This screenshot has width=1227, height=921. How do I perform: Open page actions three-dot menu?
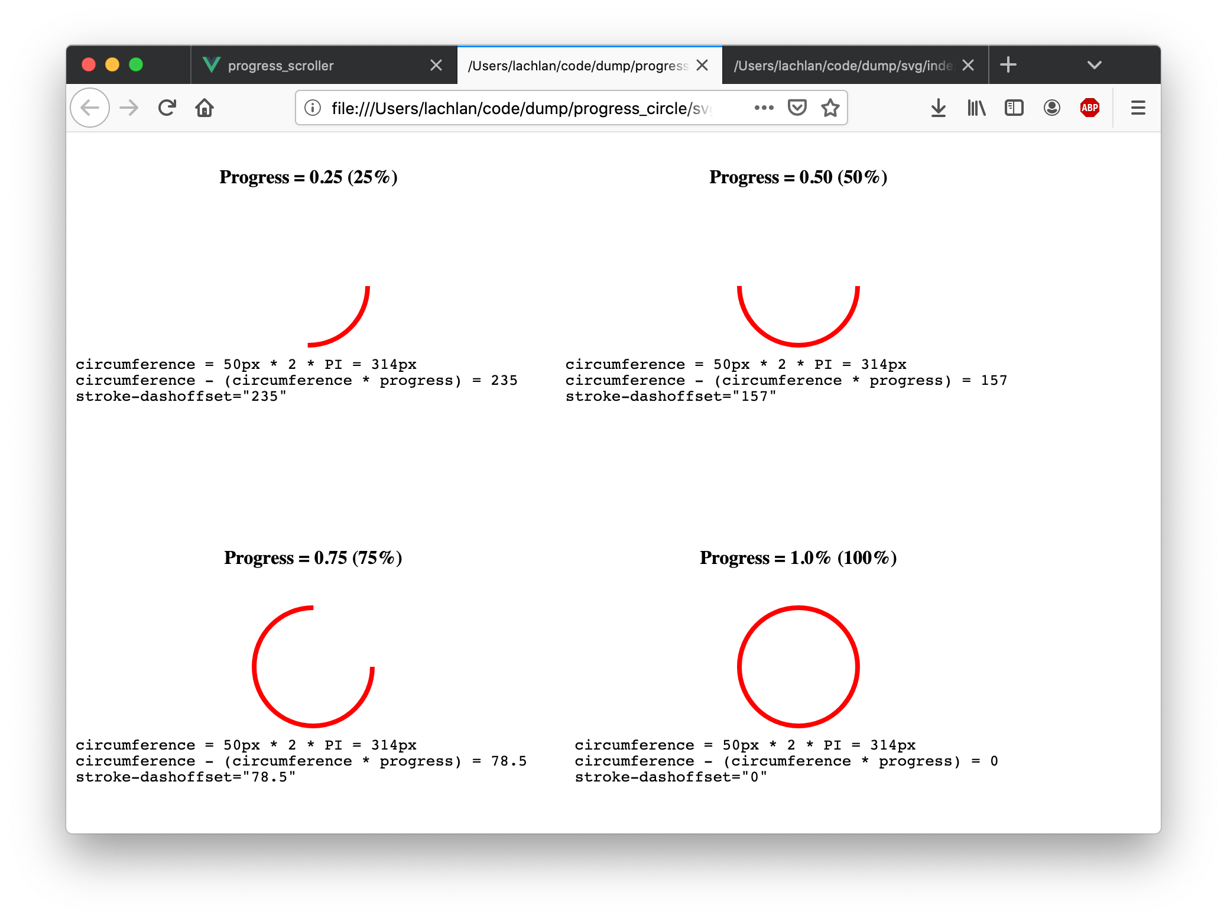pyautogui.click(x=764, y=108)
